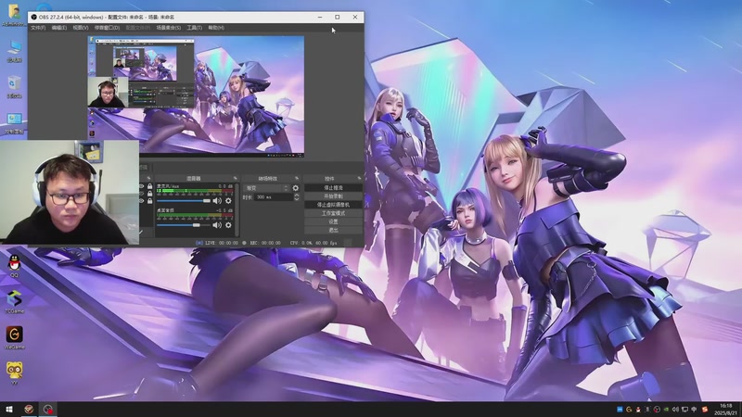
Task: Click the 桌面音频 volume slider
Action: [184, 225]
